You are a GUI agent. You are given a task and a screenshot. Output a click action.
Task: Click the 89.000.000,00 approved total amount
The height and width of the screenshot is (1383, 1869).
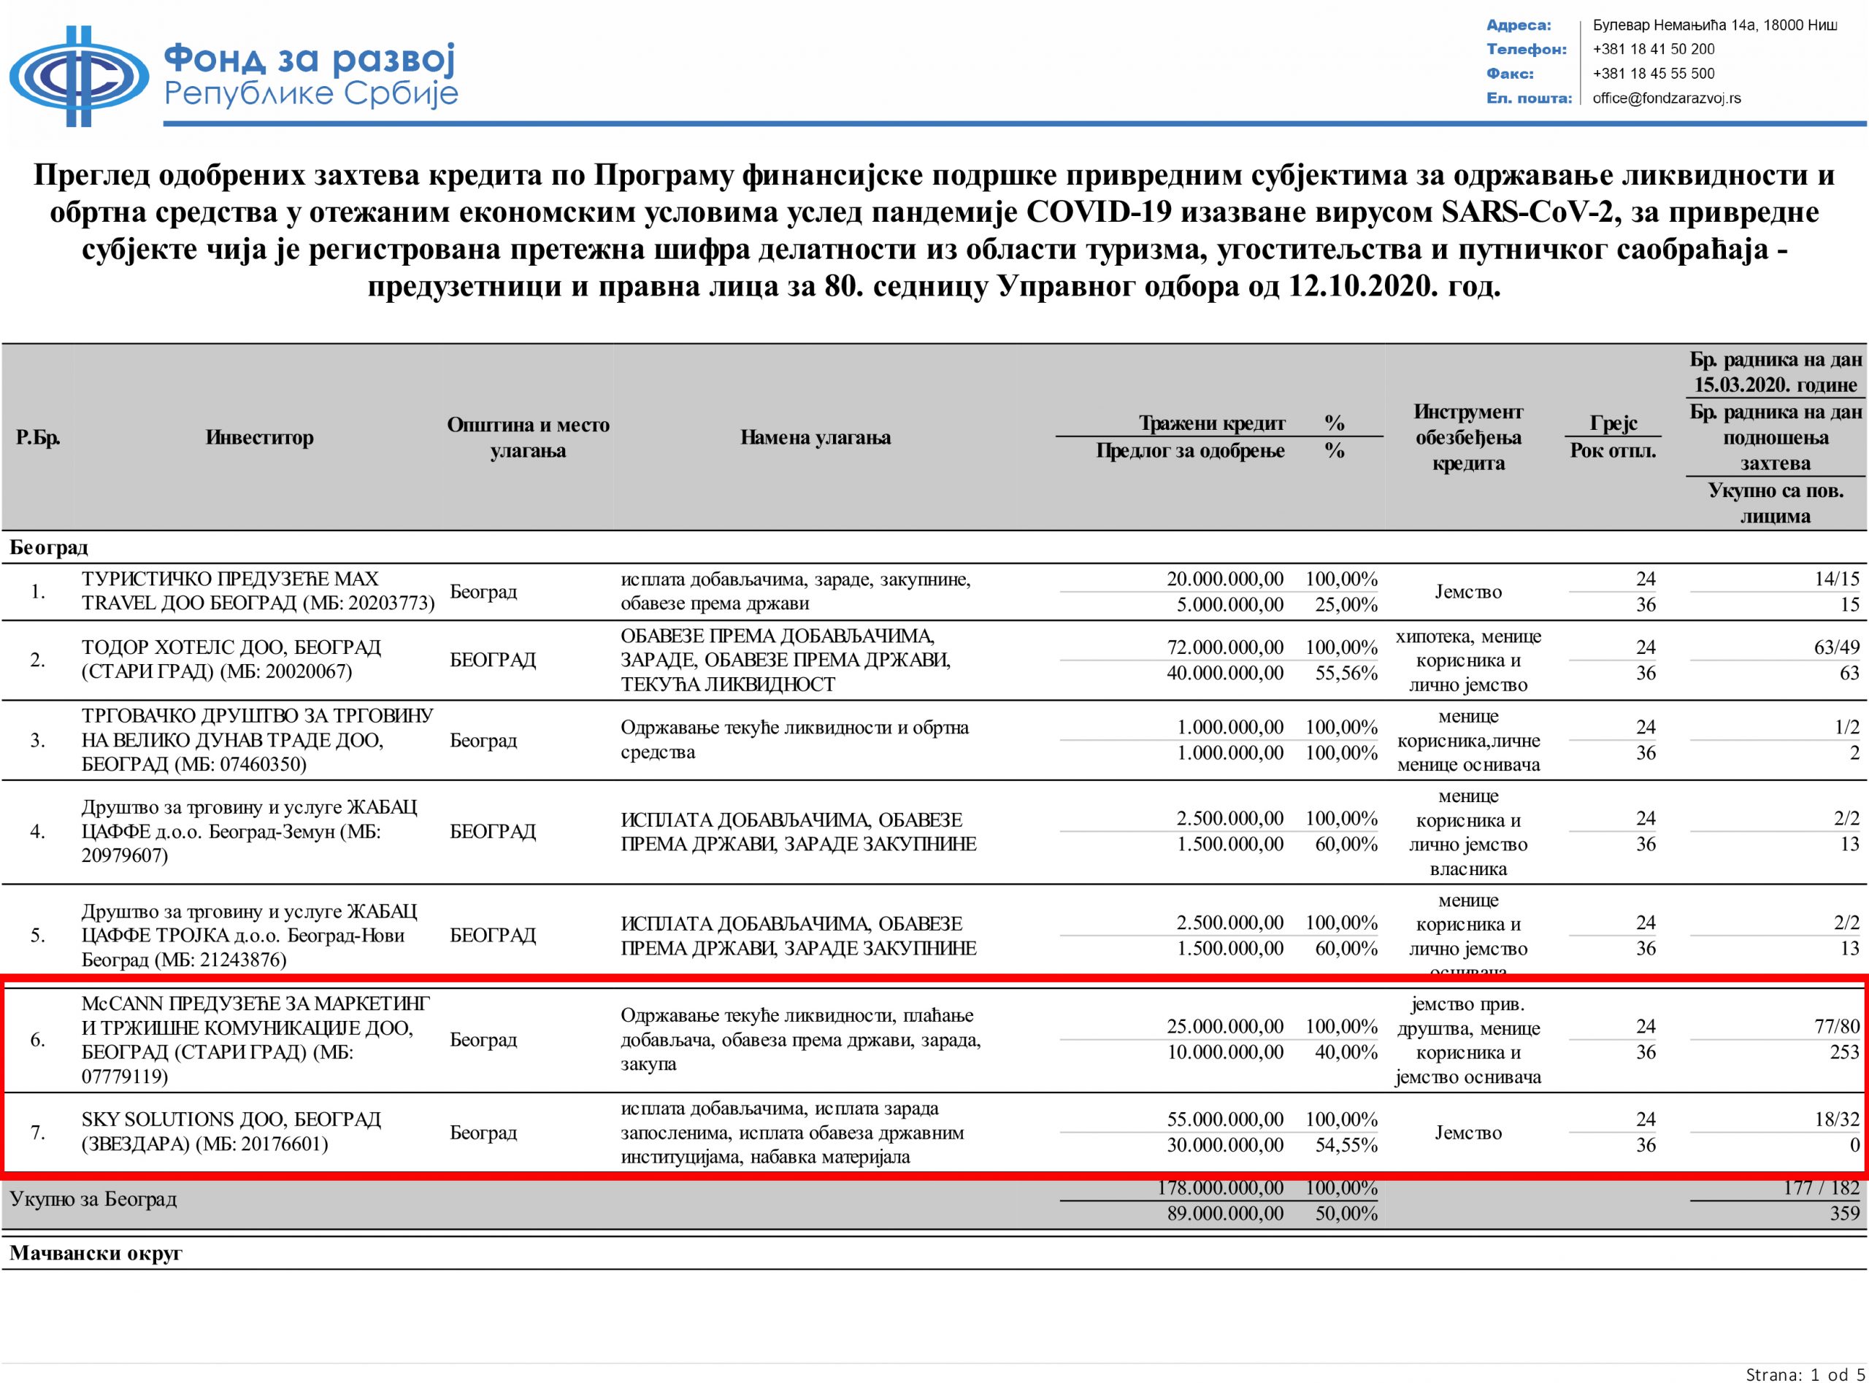(x=1224, y=1213)
